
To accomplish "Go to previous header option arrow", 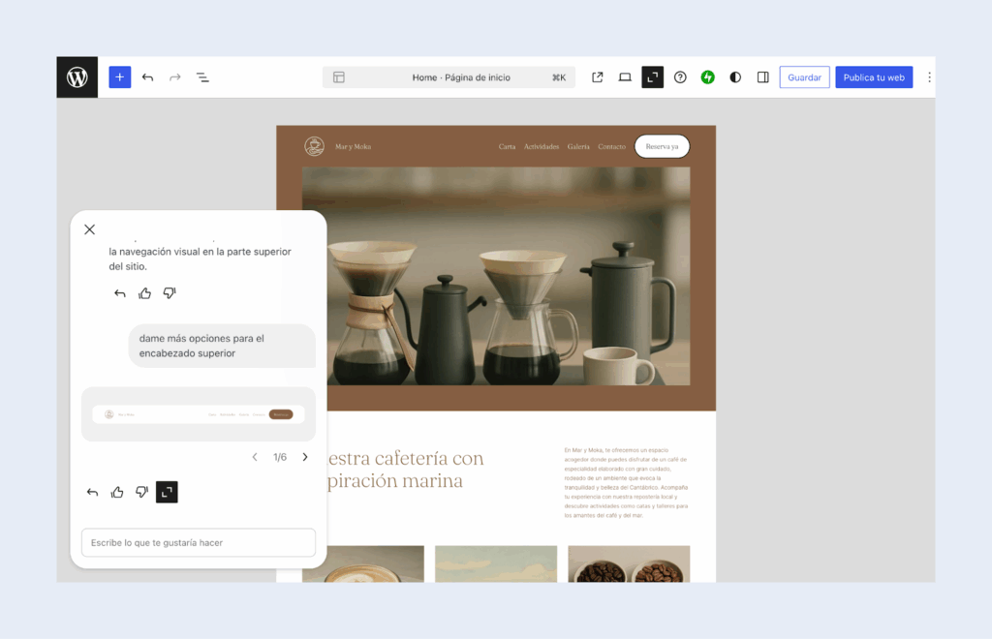I will [x=255, y=457].
